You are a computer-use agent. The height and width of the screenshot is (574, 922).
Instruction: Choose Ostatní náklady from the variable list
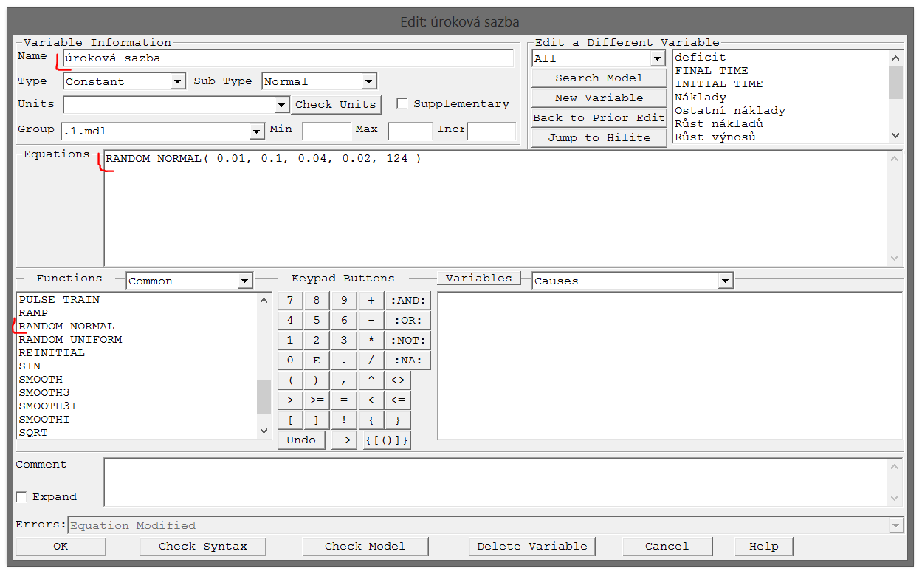[729, 111]
